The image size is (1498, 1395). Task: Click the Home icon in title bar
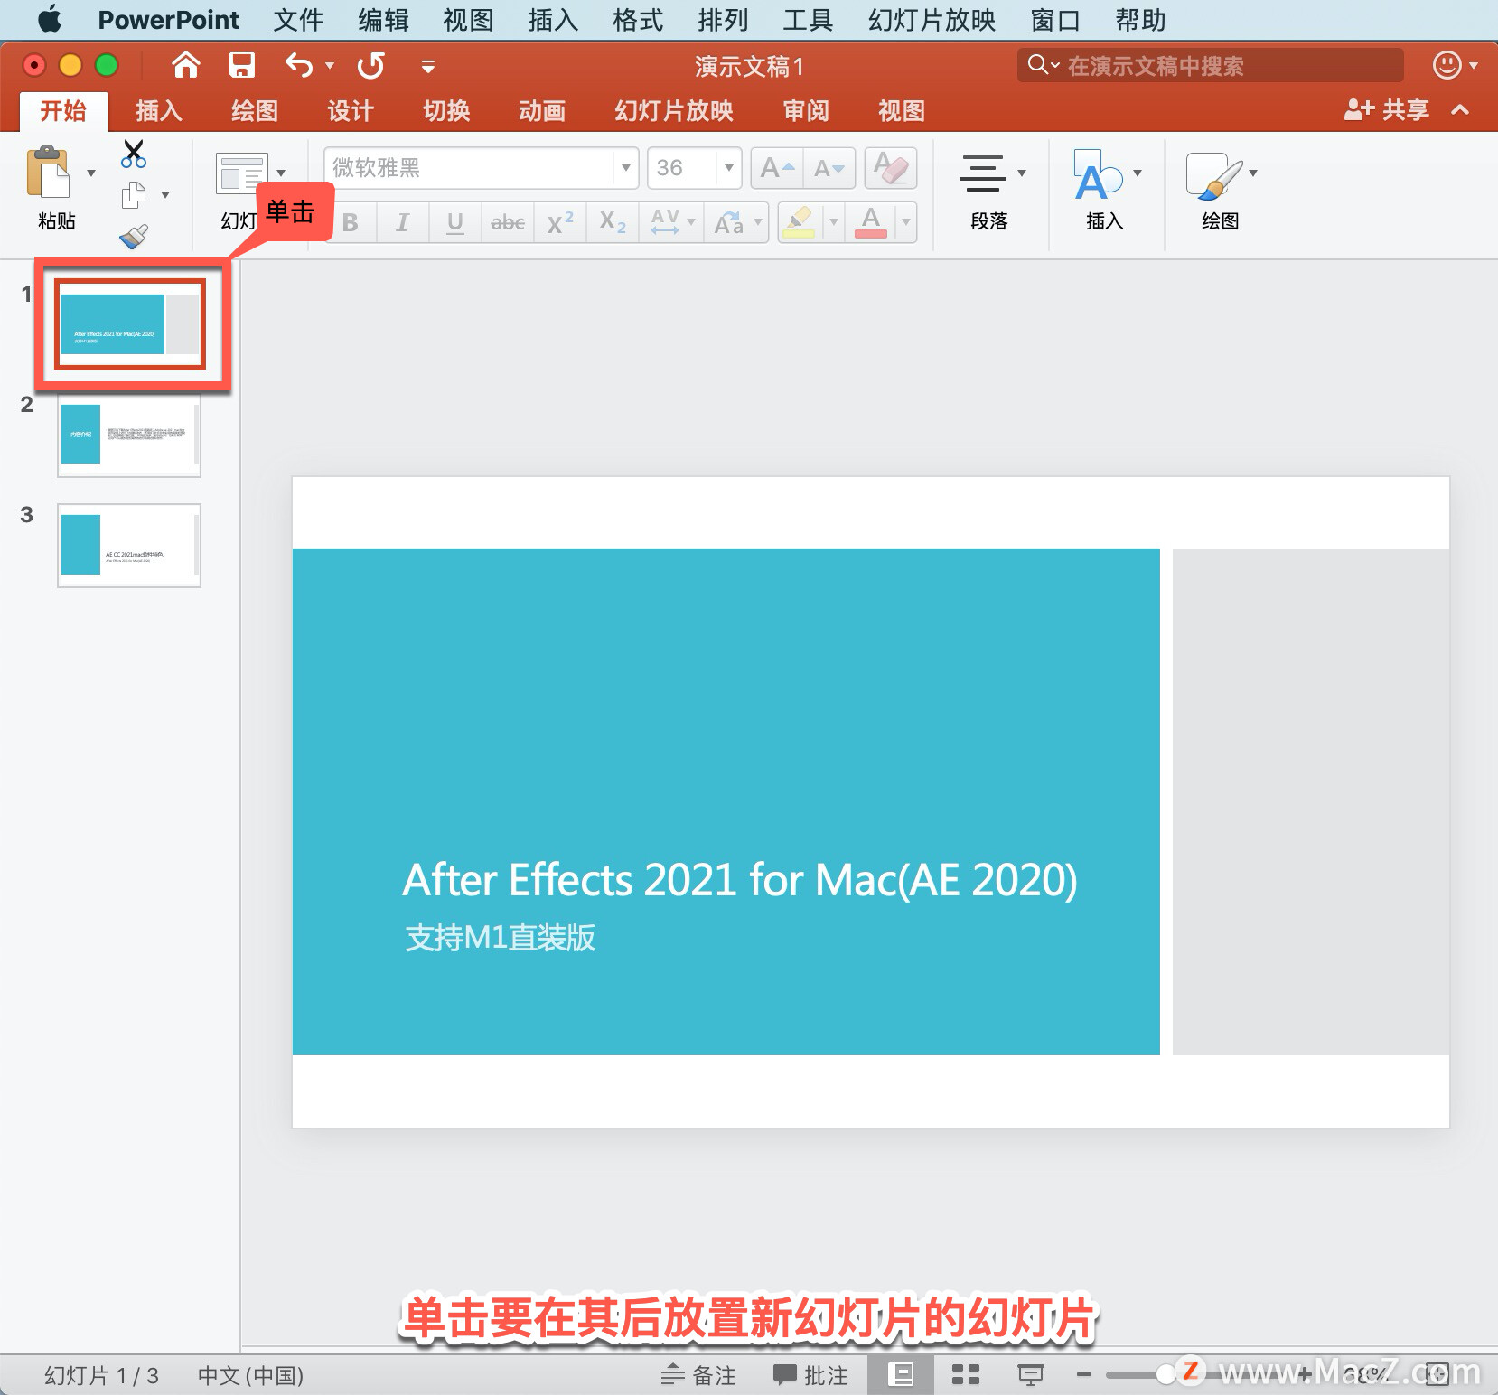click(x=186, y=65)
